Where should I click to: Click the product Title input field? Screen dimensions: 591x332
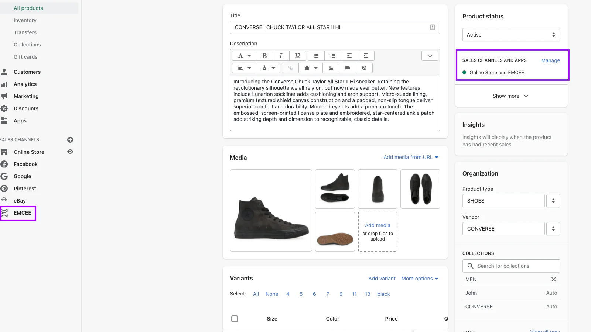click(x=335, y=27)
